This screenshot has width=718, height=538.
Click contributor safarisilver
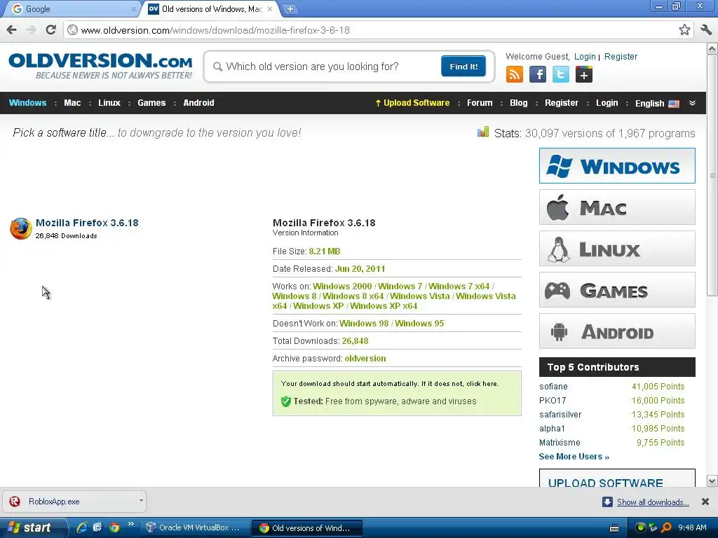[560, 415]
